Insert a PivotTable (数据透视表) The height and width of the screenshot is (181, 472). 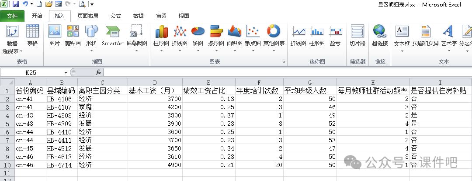pos(12,39)
